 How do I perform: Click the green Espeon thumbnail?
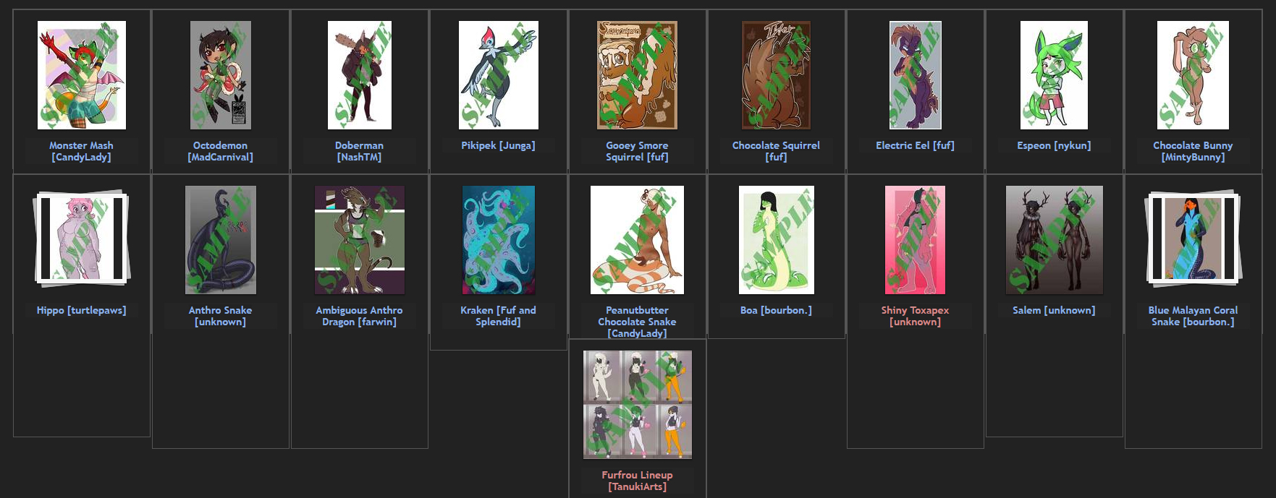point(1054,75)
